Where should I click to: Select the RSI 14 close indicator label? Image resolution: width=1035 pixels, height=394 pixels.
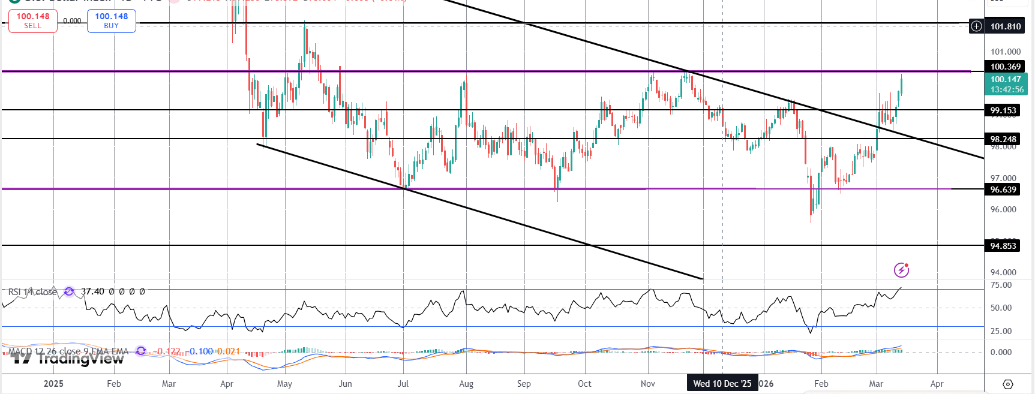coord(32,292)
